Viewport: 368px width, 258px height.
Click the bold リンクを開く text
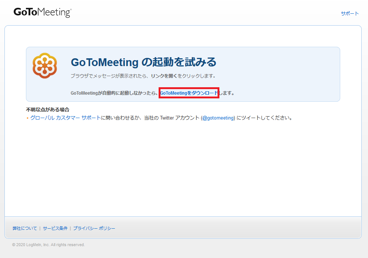tap(164, 76)
